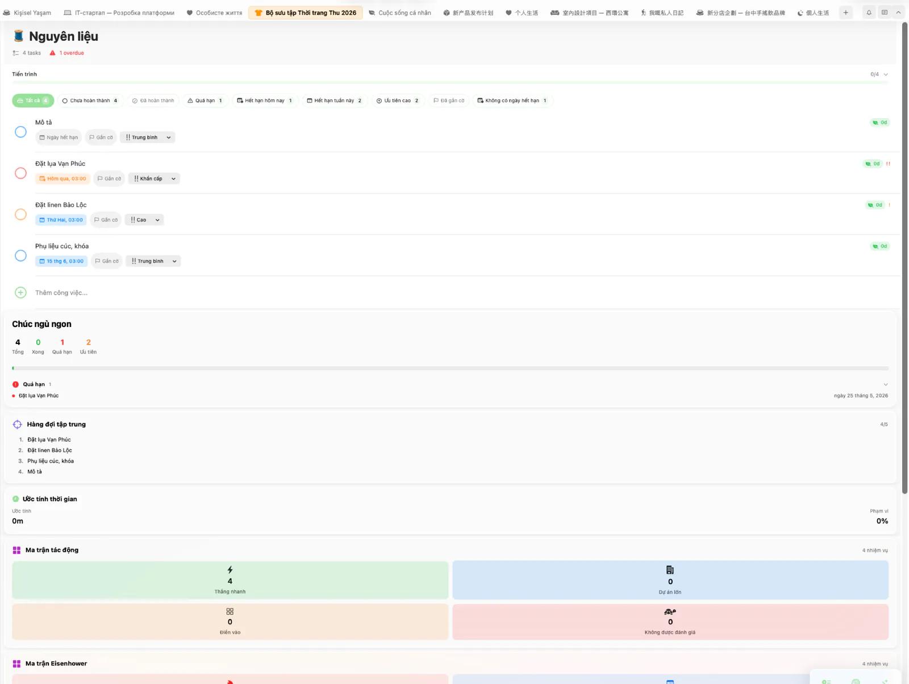
Task: Click the building icon in Dự án lớn
Action: [670, 570]
